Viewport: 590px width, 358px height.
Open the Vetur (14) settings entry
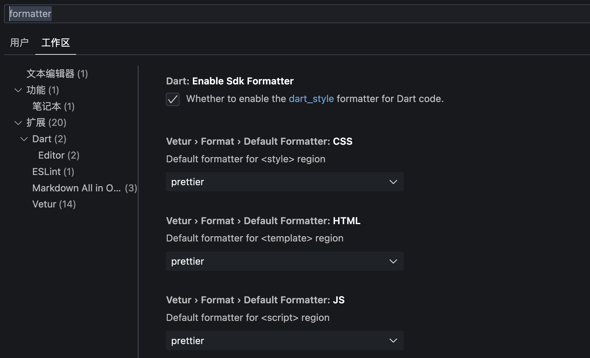pos(54,204)
